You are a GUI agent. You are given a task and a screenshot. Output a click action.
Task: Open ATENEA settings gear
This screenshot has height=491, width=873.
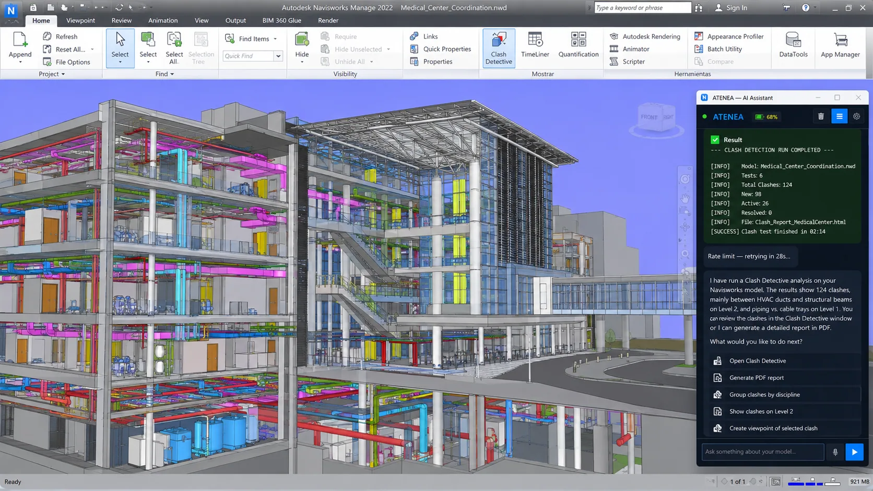[856, 116]
